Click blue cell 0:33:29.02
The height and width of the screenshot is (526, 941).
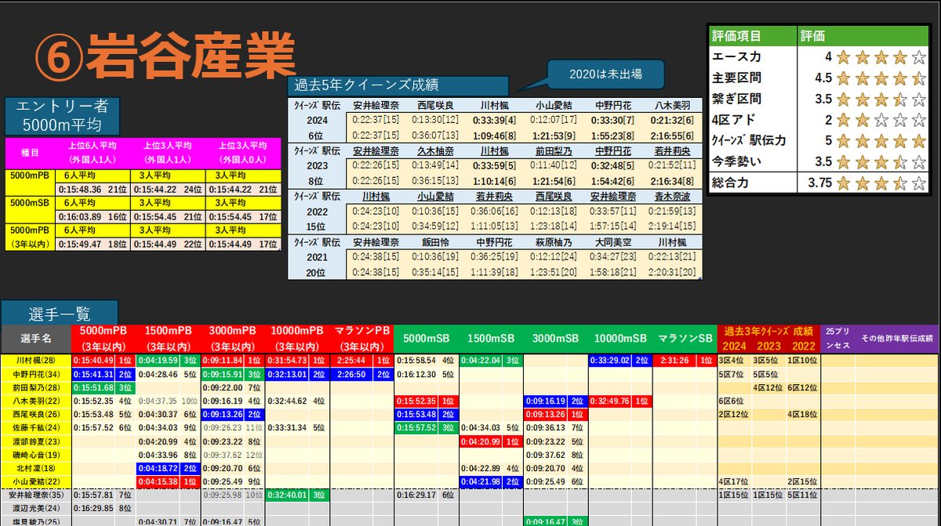(x=610, y=360)
